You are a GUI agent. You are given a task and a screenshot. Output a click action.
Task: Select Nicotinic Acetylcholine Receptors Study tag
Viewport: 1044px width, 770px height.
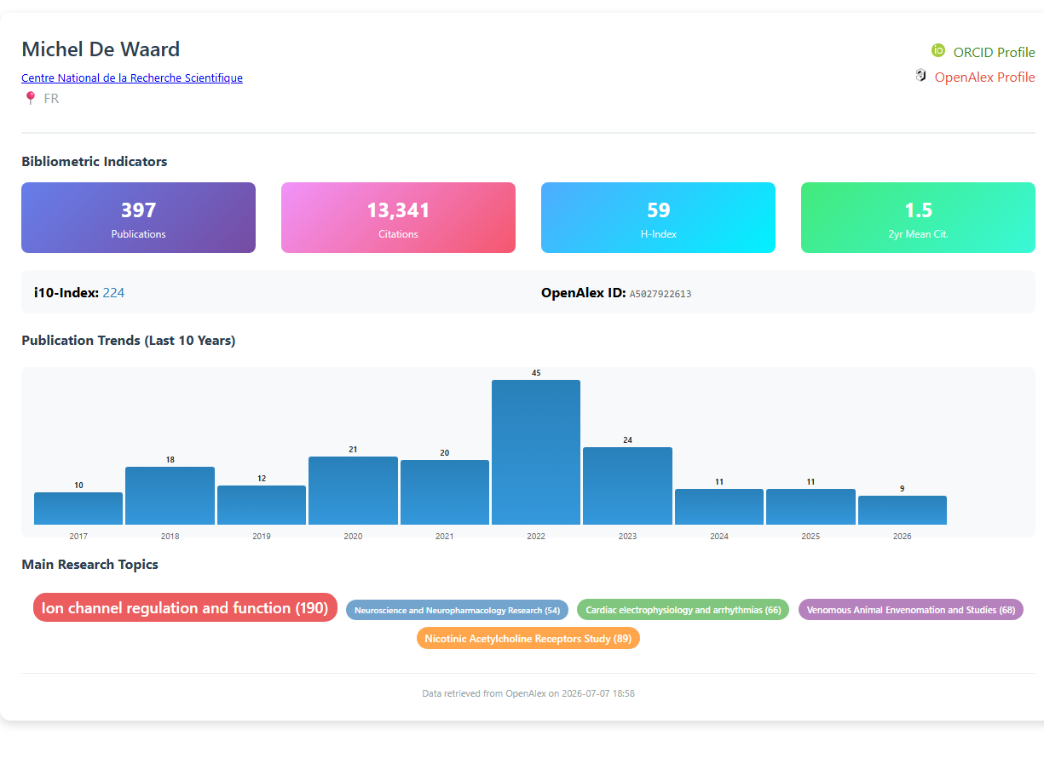tap(528, 638)
